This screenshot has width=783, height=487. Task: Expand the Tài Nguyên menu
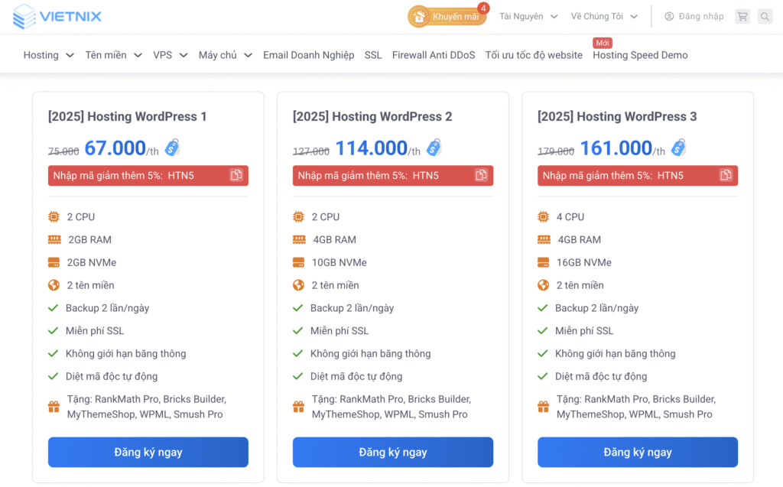point(528,16)
